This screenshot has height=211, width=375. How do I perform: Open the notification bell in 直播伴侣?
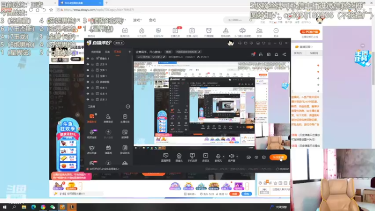(277, 54)
